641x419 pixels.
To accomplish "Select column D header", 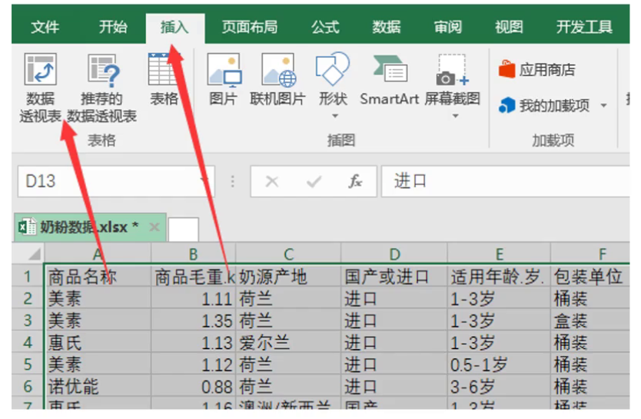I will pyautogui.click(x=394, y=253).
